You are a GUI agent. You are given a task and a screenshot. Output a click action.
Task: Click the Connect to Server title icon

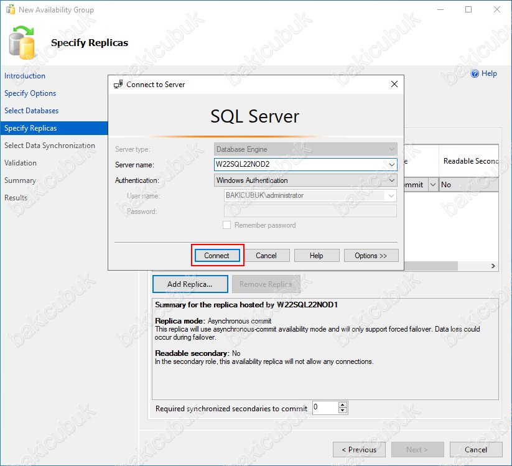(x=118, y=84)
